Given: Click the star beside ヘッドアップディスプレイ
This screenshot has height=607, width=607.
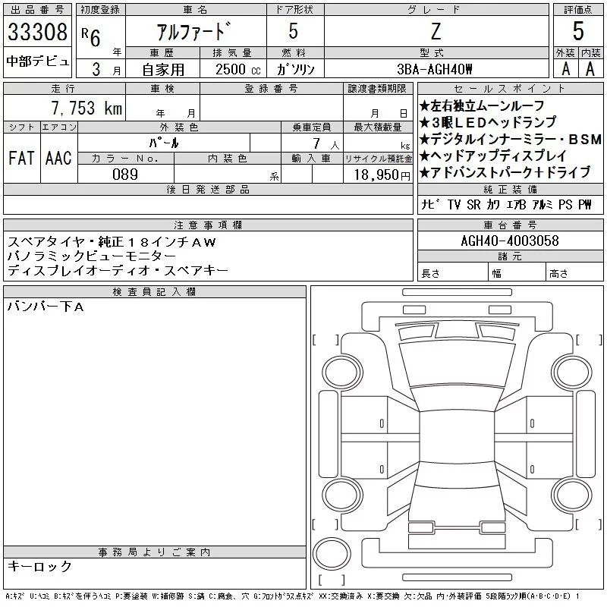Looking at the screenshot, I should click(424, 156).
